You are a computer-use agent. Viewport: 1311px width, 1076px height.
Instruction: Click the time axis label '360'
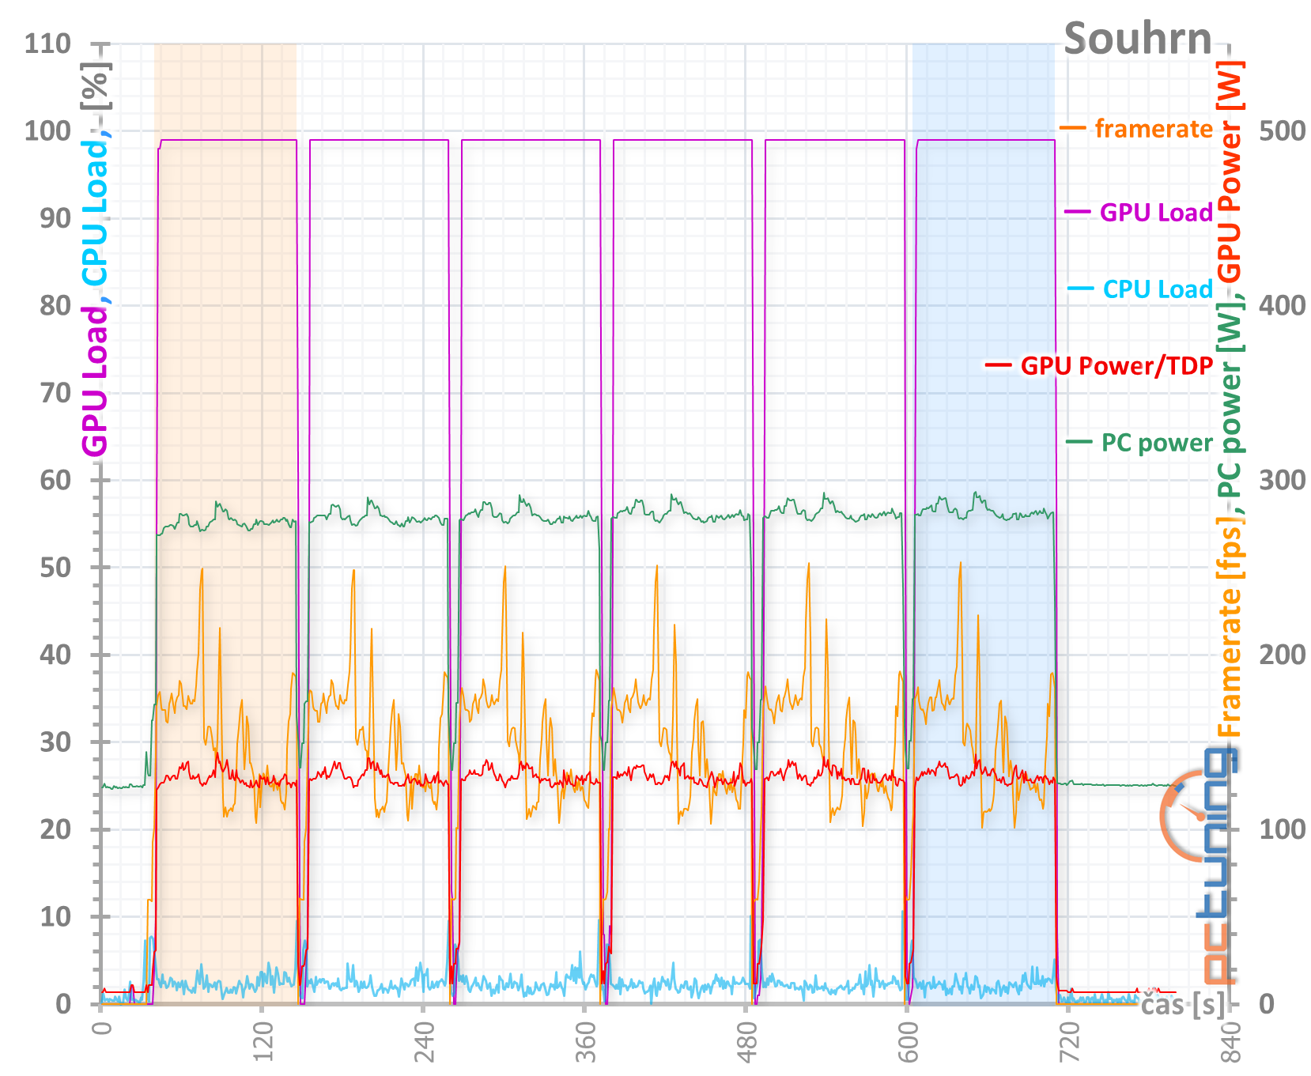(x=585, y=1044)
